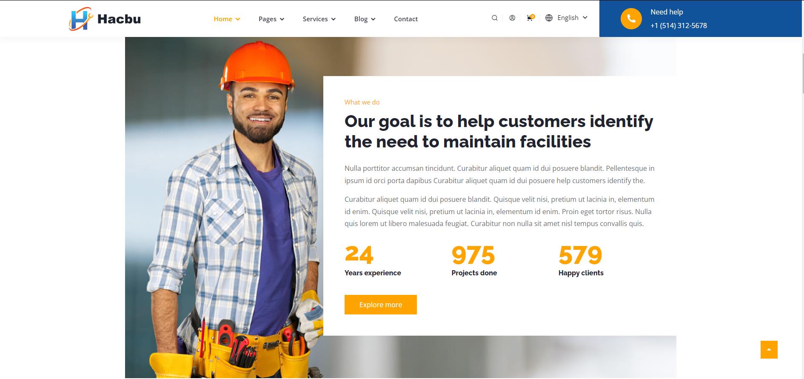Open the Services dropdown arrow
The image size is (804, 379).
(334, 19)
